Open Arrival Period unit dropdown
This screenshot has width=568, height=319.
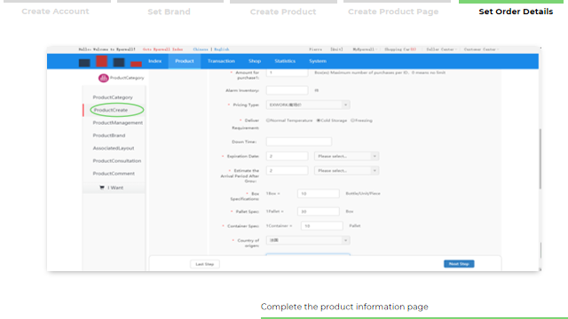(x=346, y=171)
